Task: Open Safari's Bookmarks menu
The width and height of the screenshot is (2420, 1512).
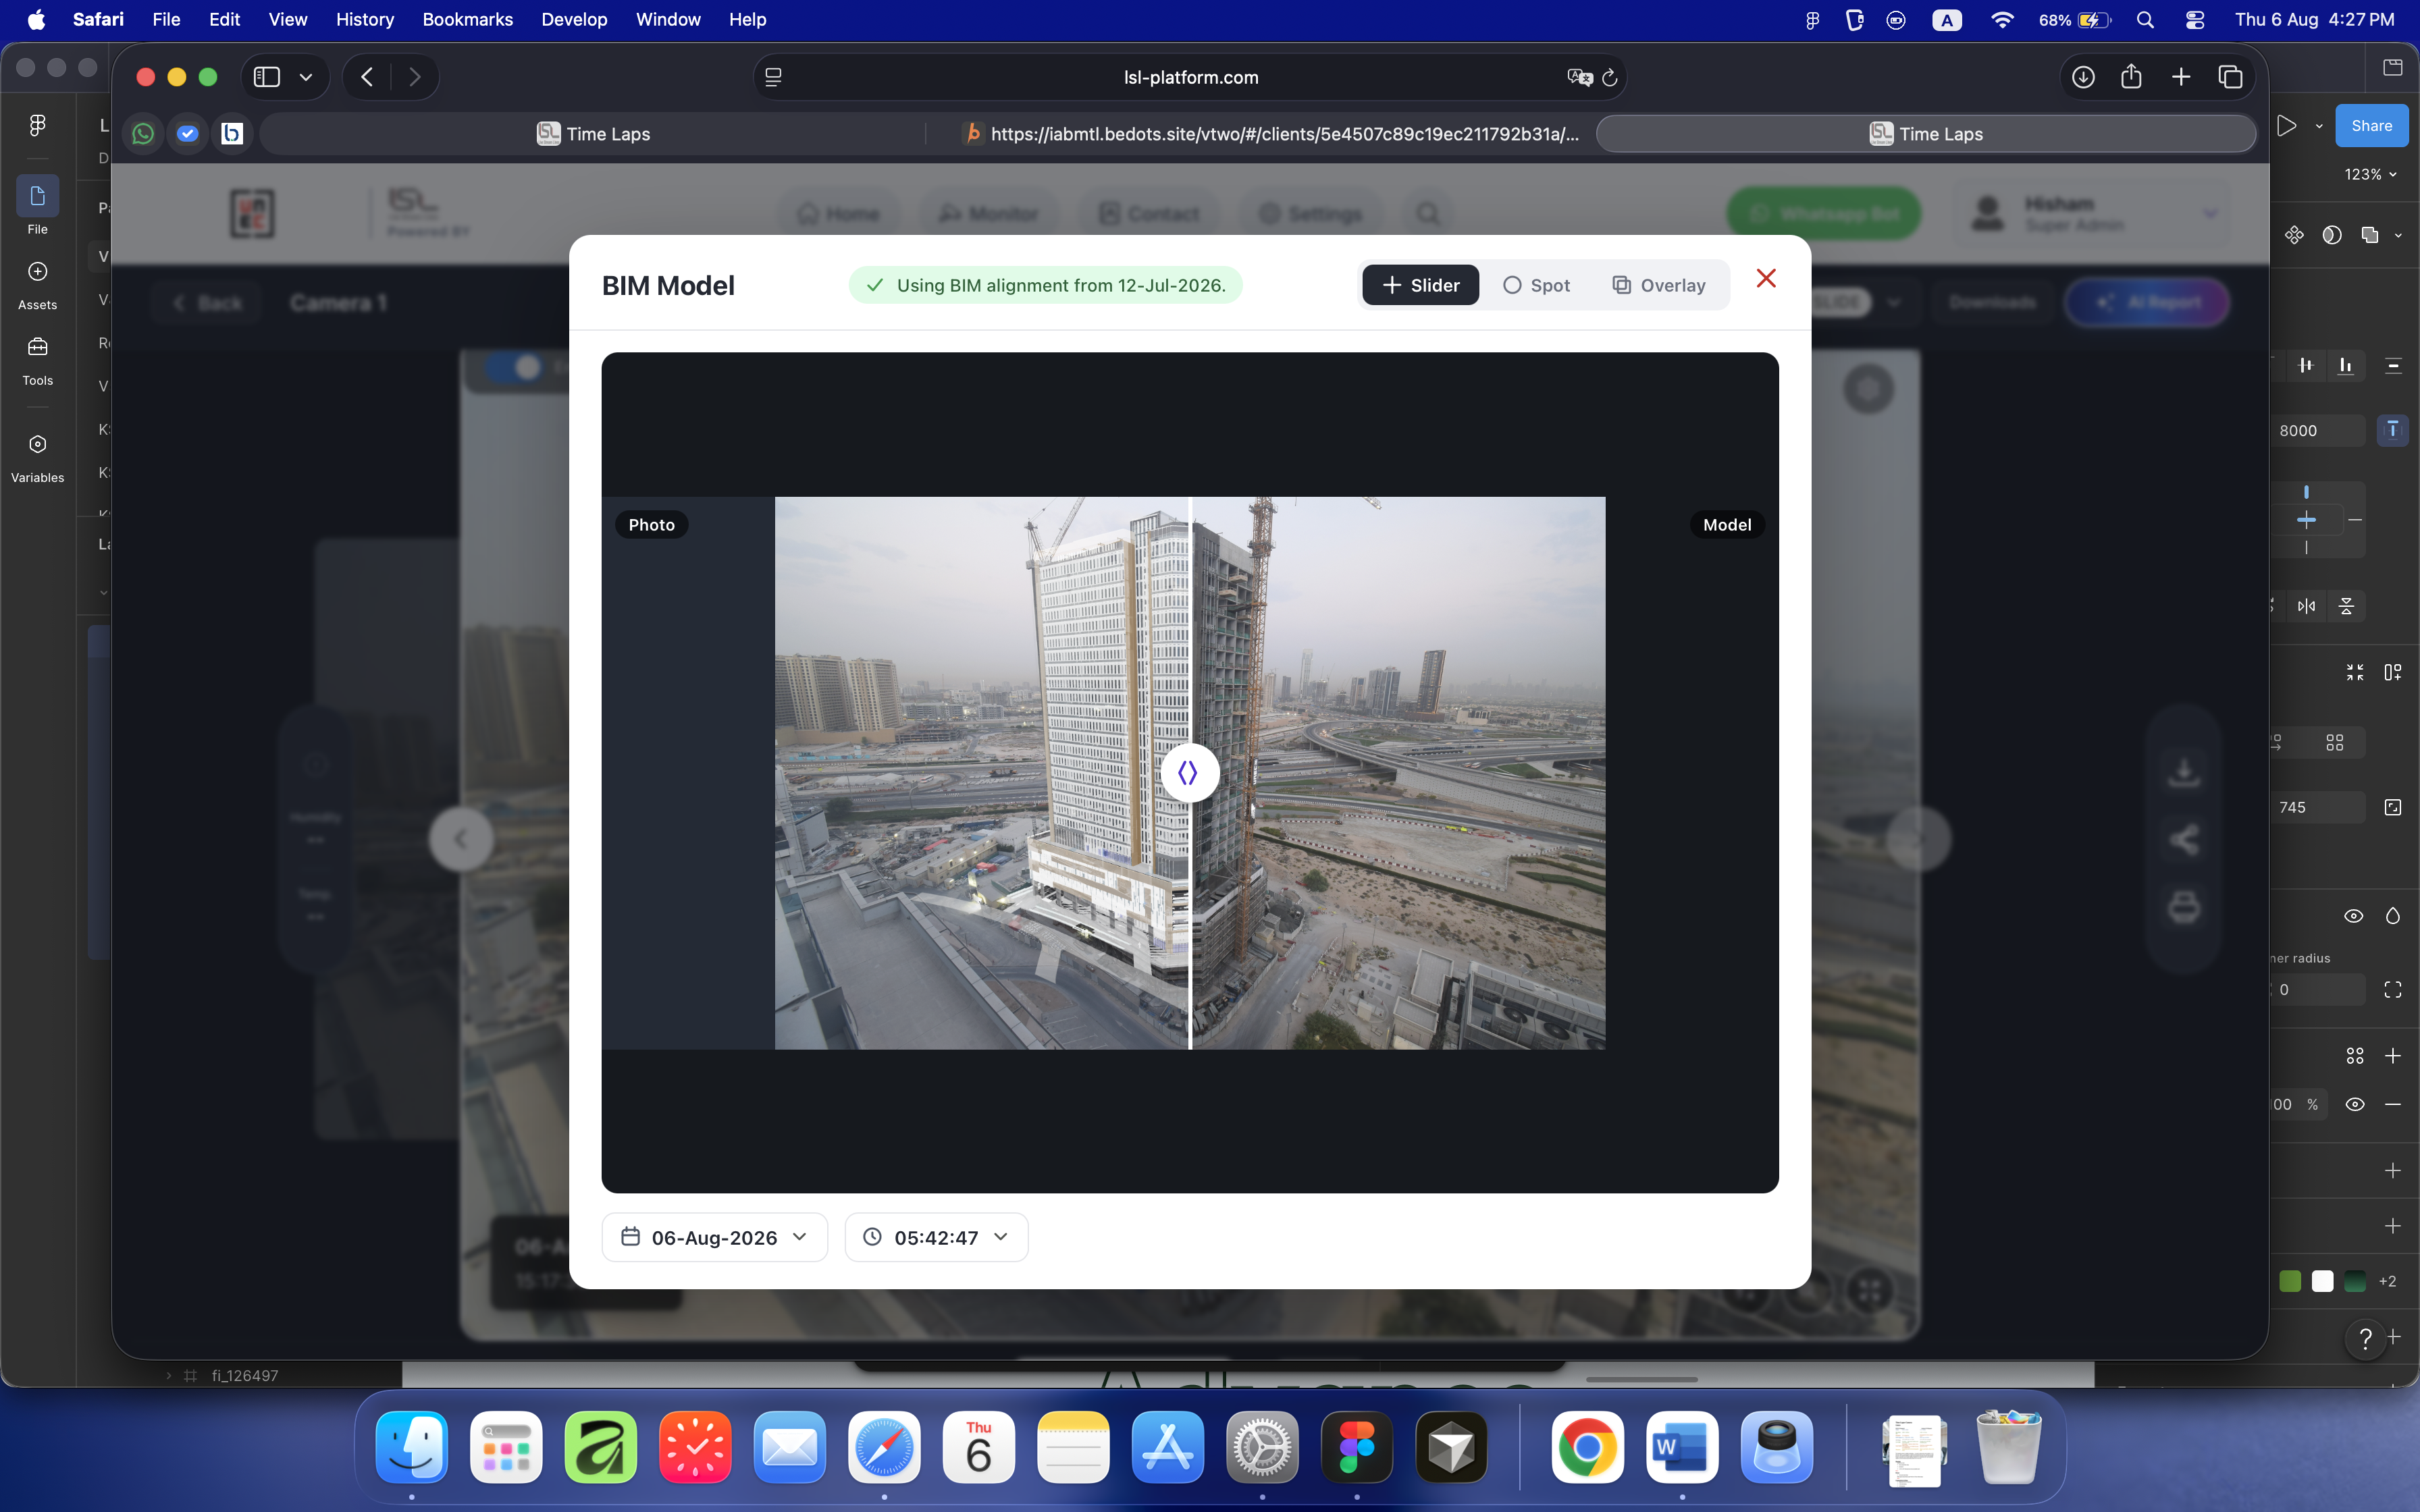Action: tap(467, 19)
